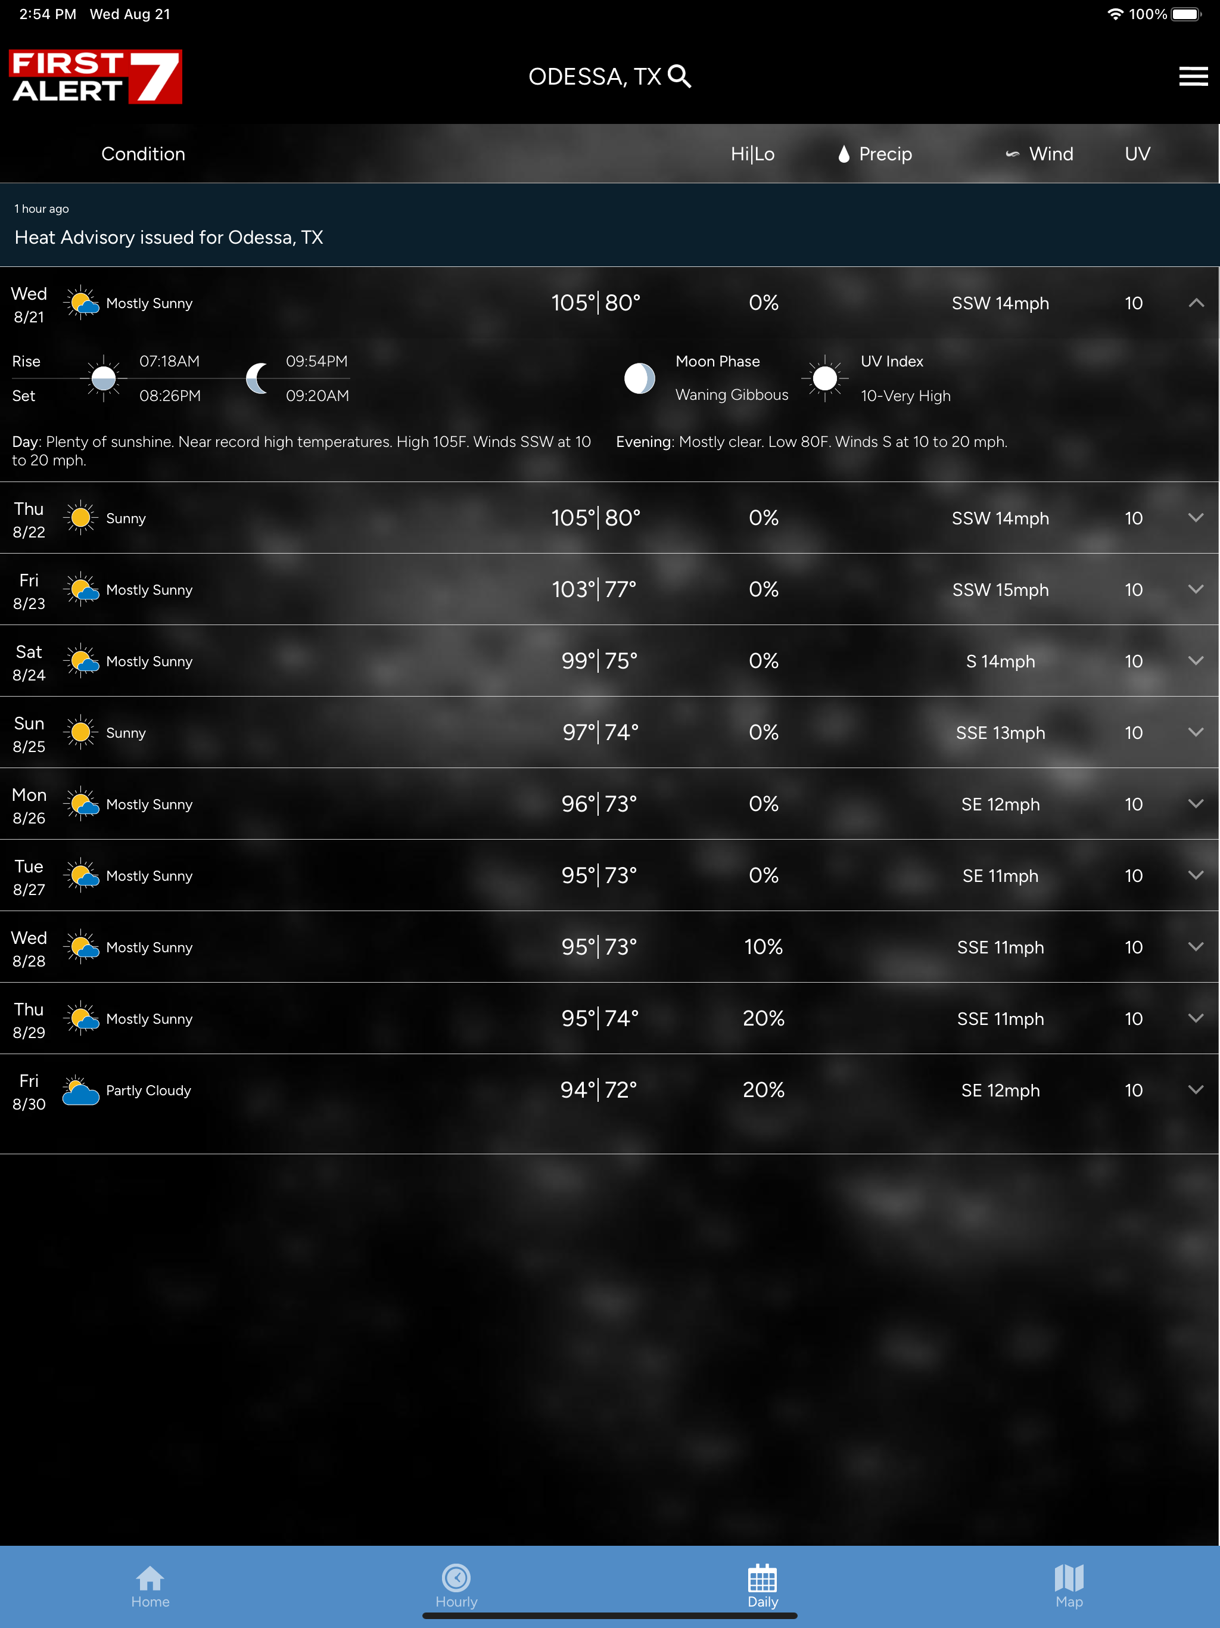
Task: Tap the First Alert 7 logo
Action: (96, 76)
